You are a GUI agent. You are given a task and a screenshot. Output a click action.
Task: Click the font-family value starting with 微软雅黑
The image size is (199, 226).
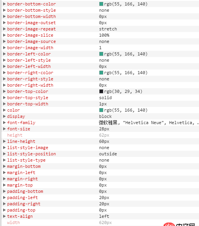point(149,123)
